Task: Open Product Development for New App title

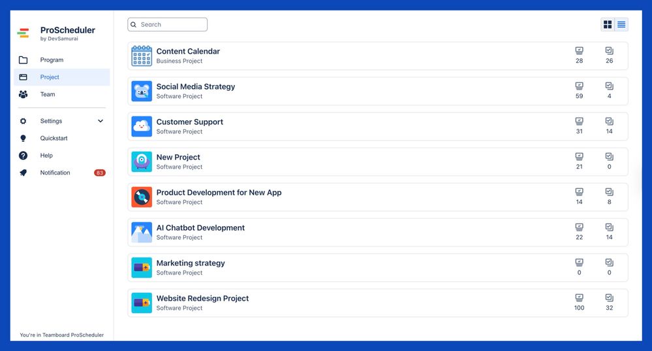Action: click(219, 192)
